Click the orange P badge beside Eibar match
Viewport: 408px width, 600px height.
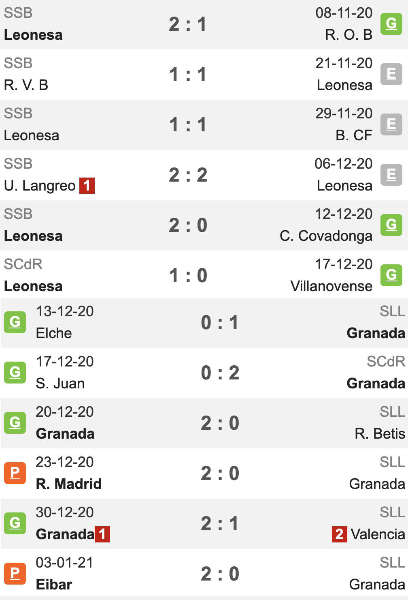[x=15, y=573]
